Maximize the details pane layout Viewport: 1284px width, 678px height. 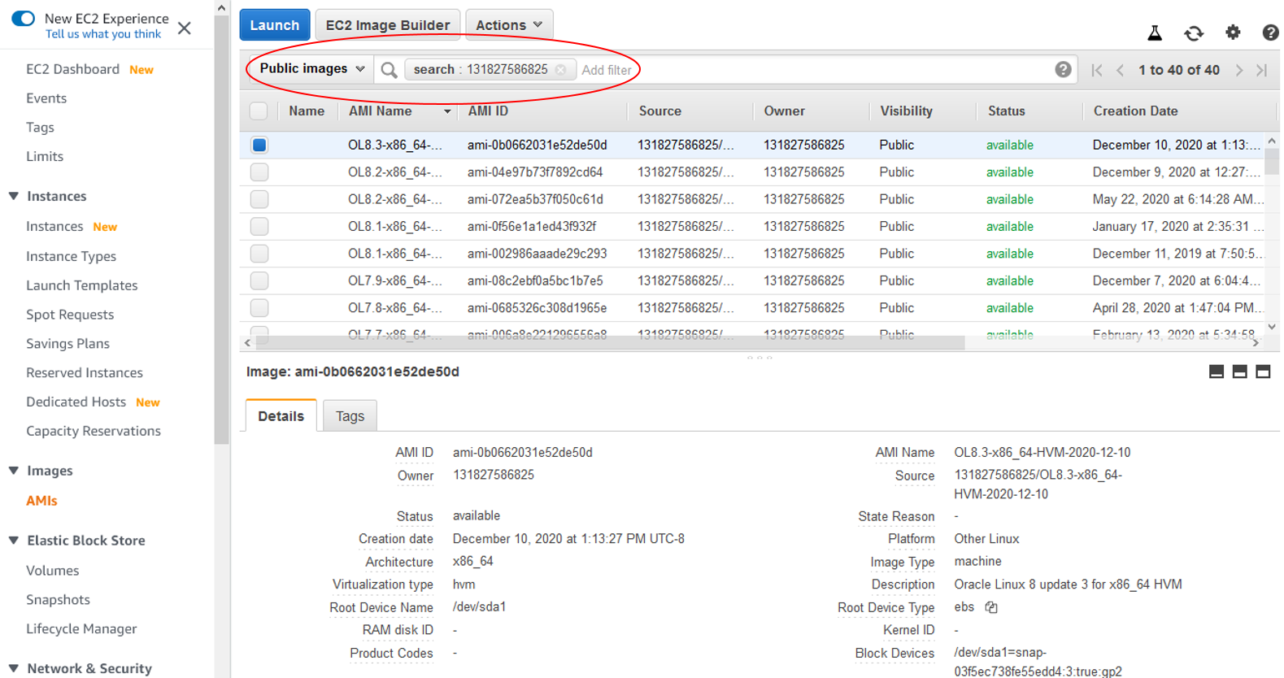pos(1263,372)
